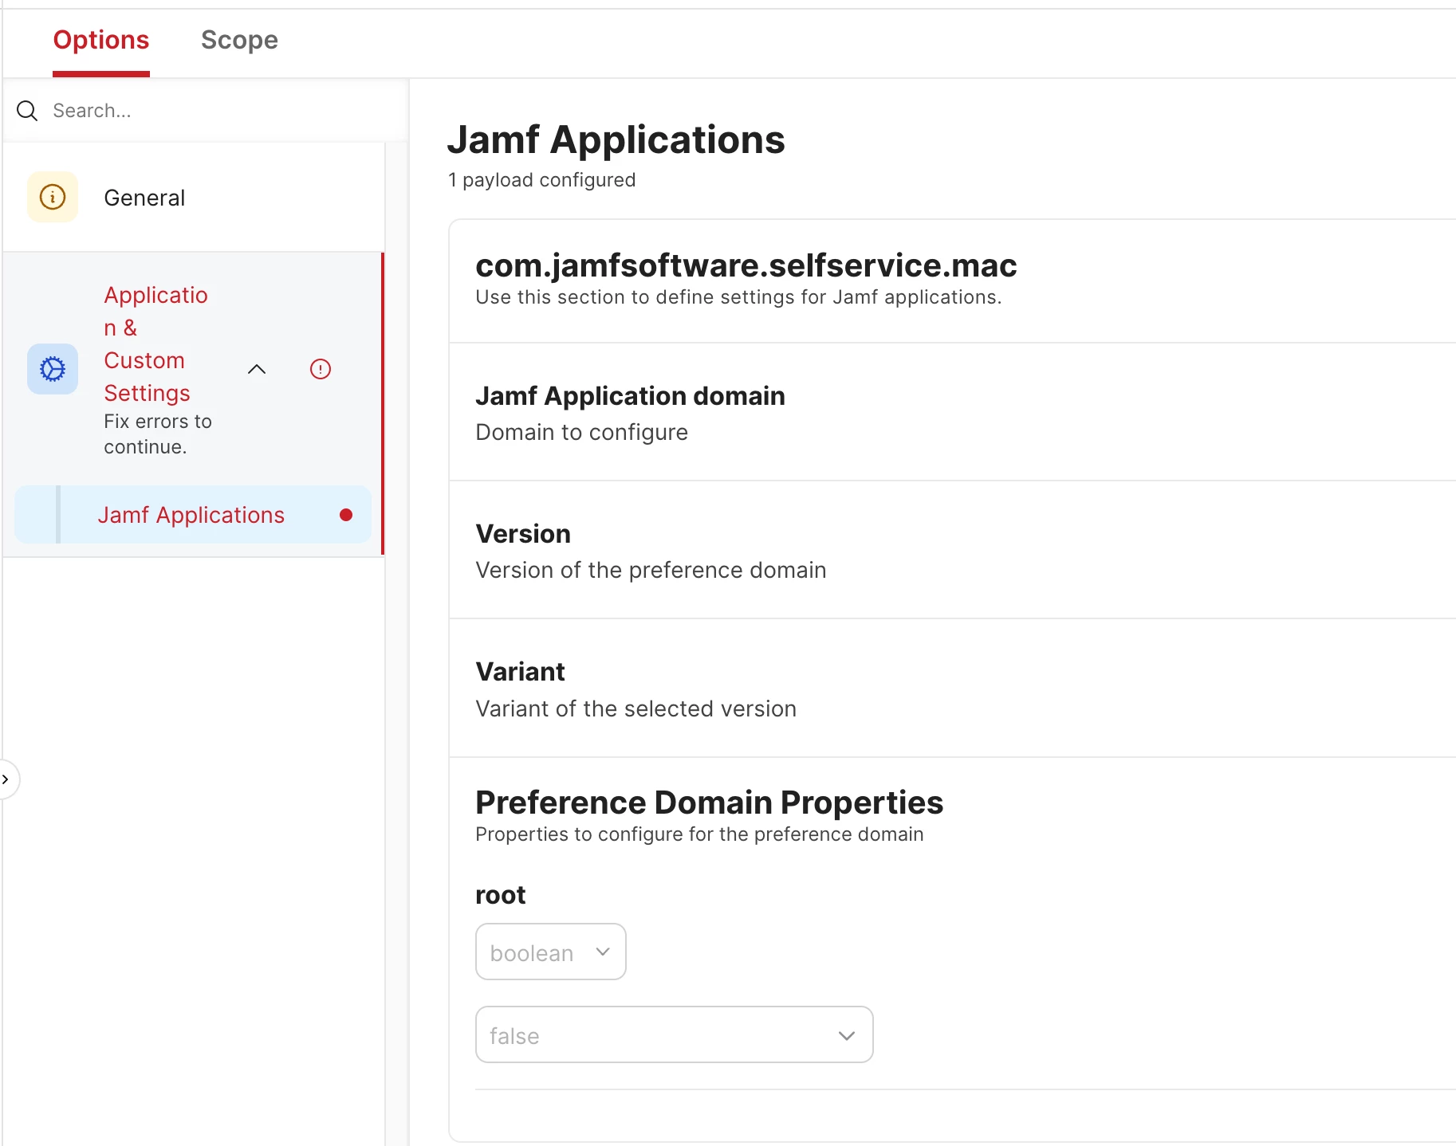Collapse Application & Custom Settings chevron
The width and height of the screenshot is (1456, 1146).
coord(257,369)
